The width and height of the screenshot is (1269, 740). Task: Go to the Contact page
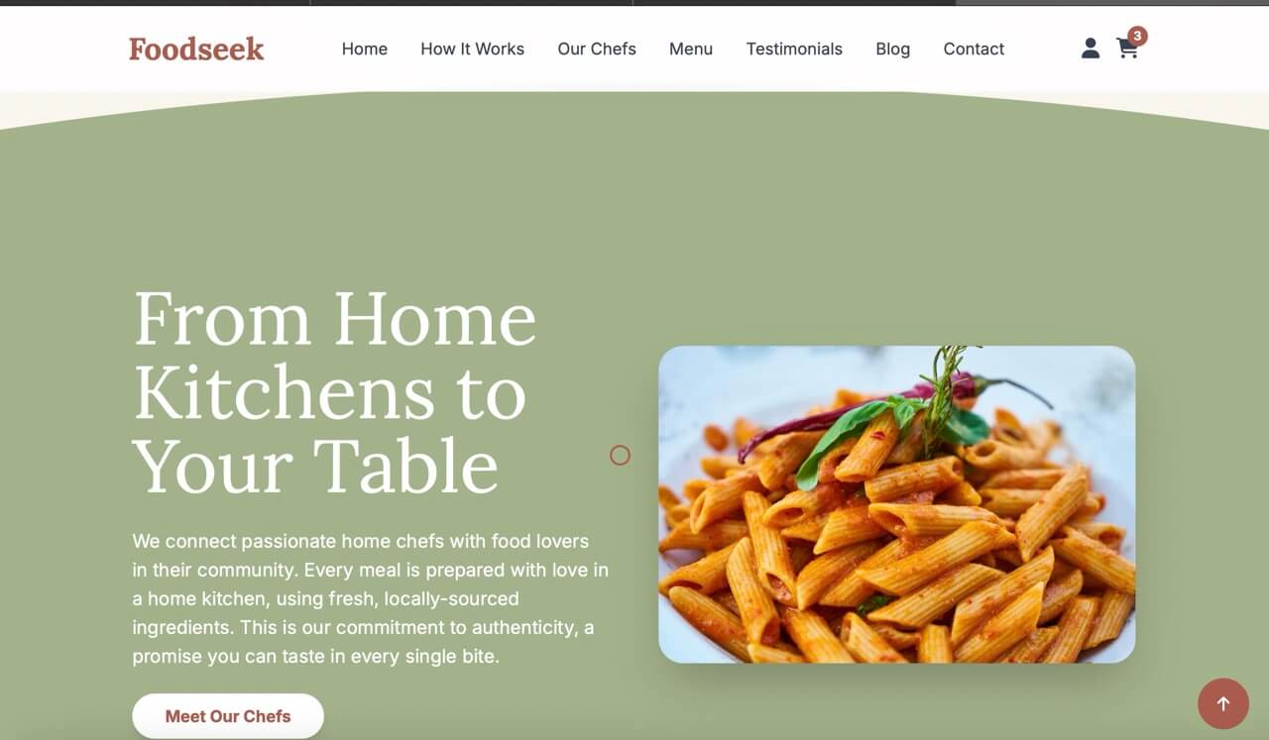pos(974,49)
